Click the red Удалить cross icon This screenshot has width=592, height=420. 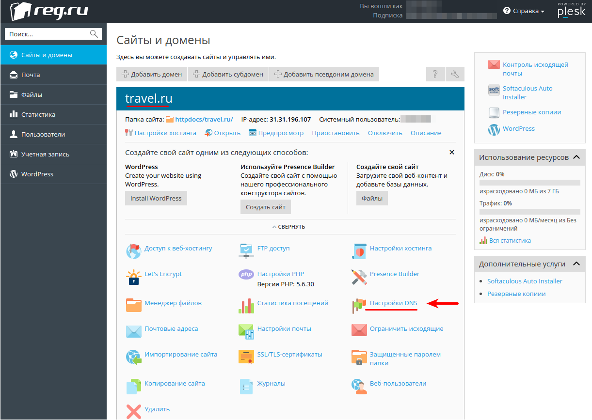tap(133, 412)
